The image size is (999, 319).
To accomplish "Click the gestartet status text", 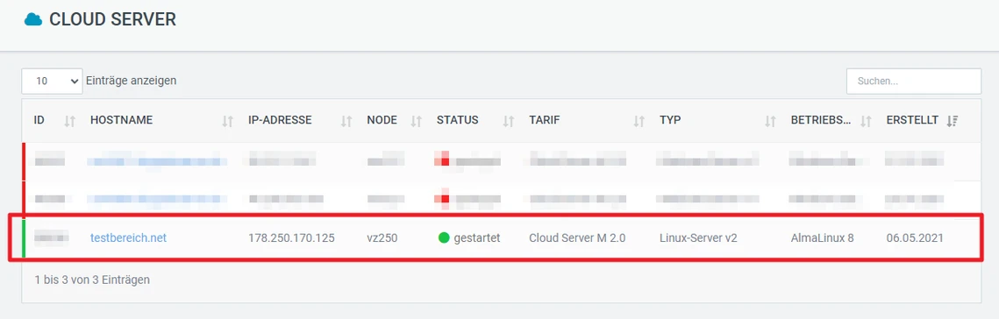I will (477, 238).
